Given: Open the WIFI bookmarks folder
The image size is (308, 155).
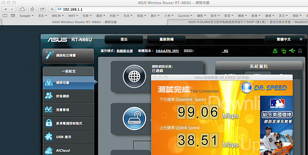Looking at the screenshot, I should 73,16.
